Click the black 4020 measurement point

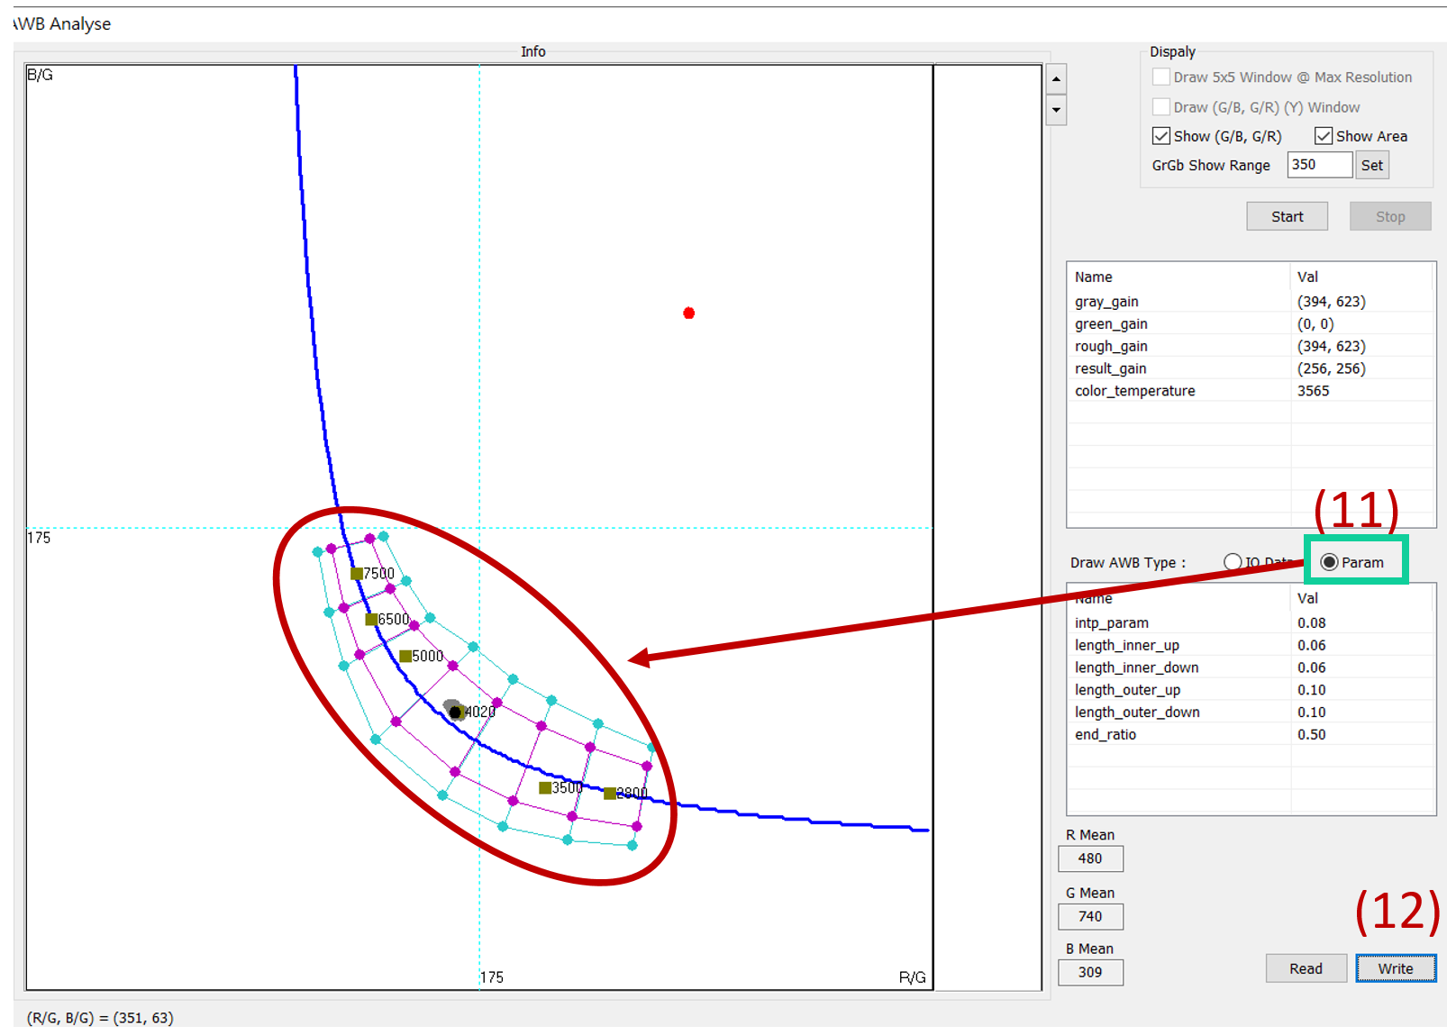click(455, 713)
